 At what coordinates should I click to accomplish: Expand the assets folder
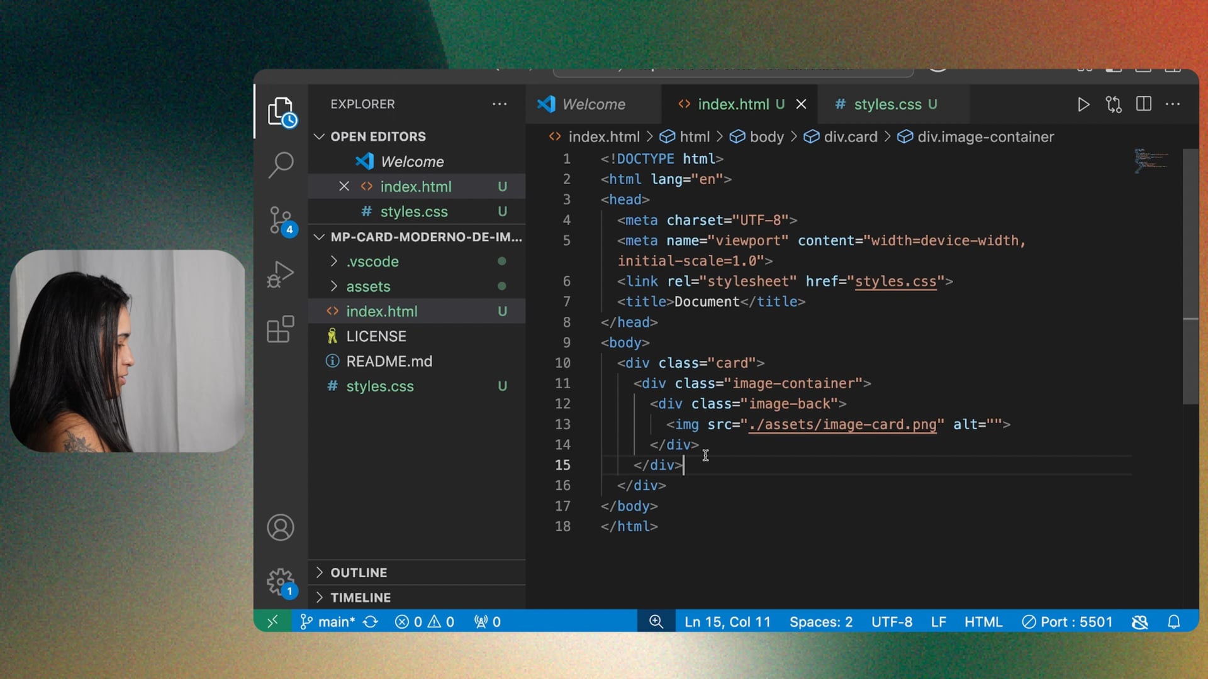[x=368, y=287]
